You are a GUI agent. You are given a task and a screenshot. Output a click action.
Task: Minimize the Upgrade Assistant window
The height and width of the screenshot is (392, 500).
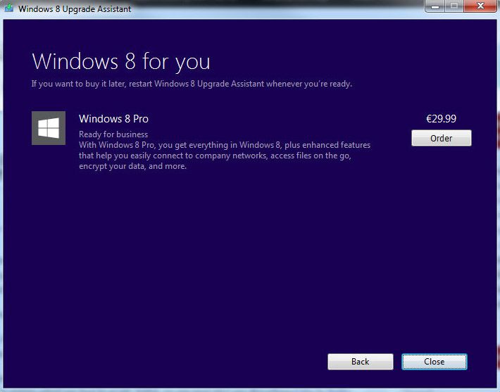tap(435, 6)
